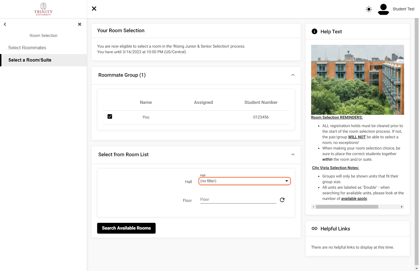The width and height of the screenshot is (419, 271).
Task: Click the 'available spots' text
Action: (354, 199)
